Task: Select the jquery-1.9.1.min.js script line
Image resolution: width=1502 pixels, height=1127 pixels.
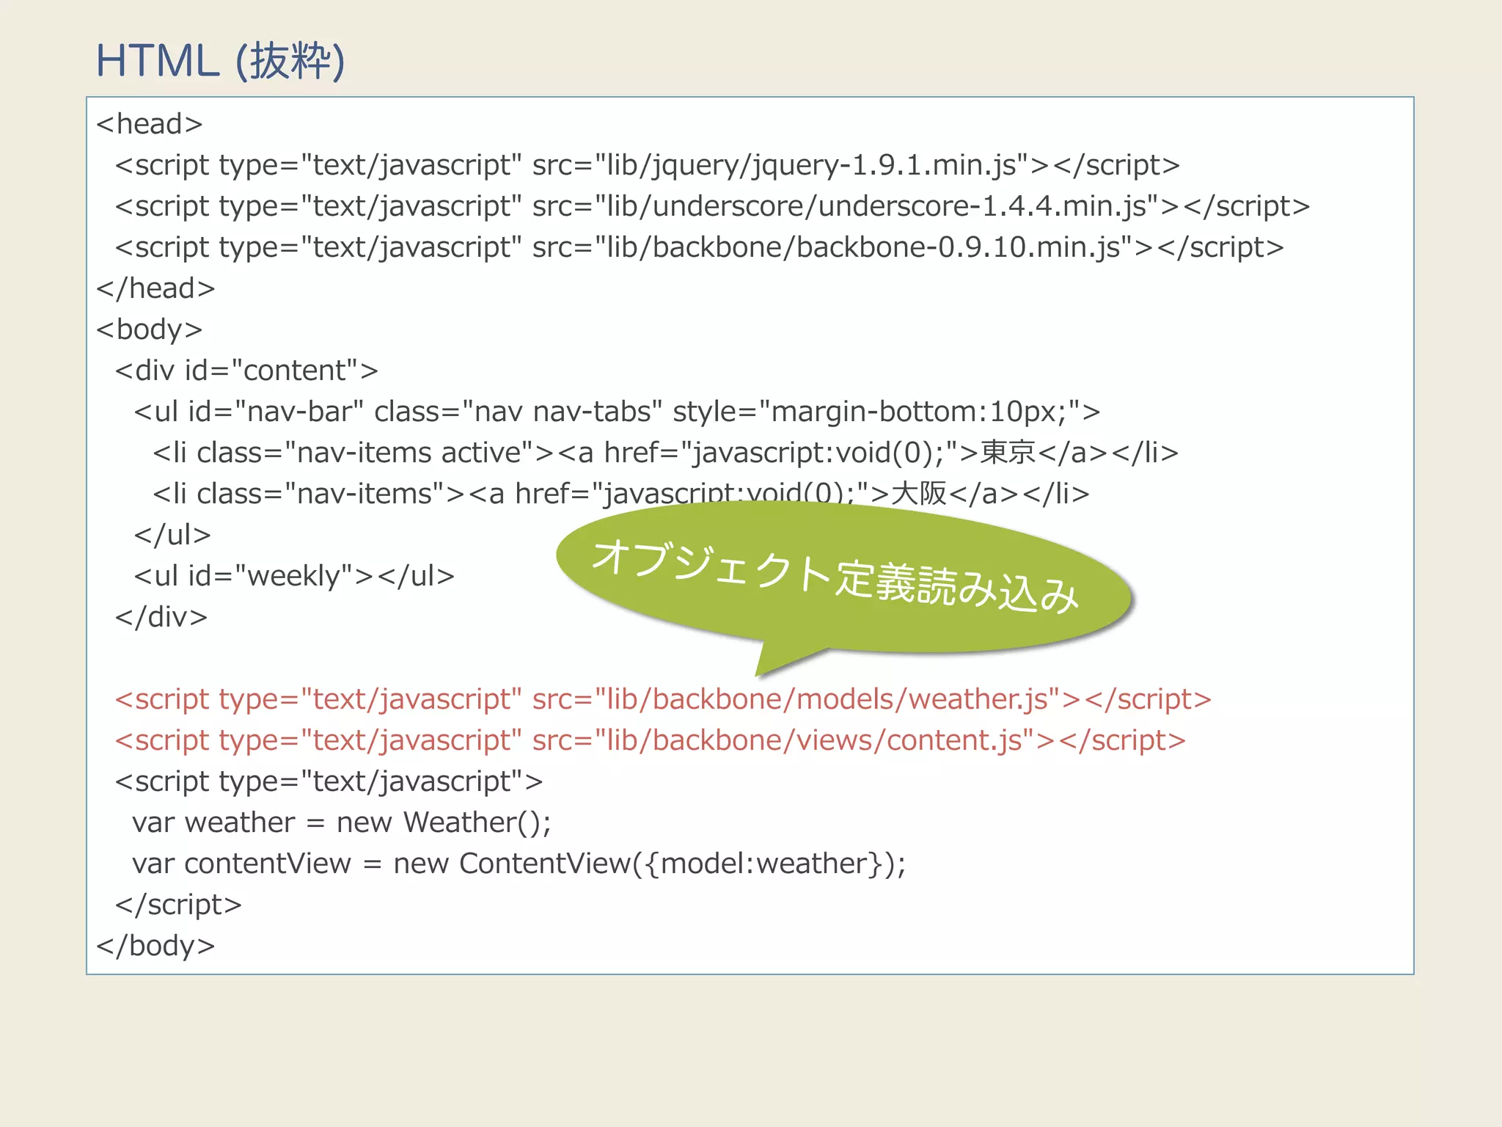Action: click(x=648, y=166)
